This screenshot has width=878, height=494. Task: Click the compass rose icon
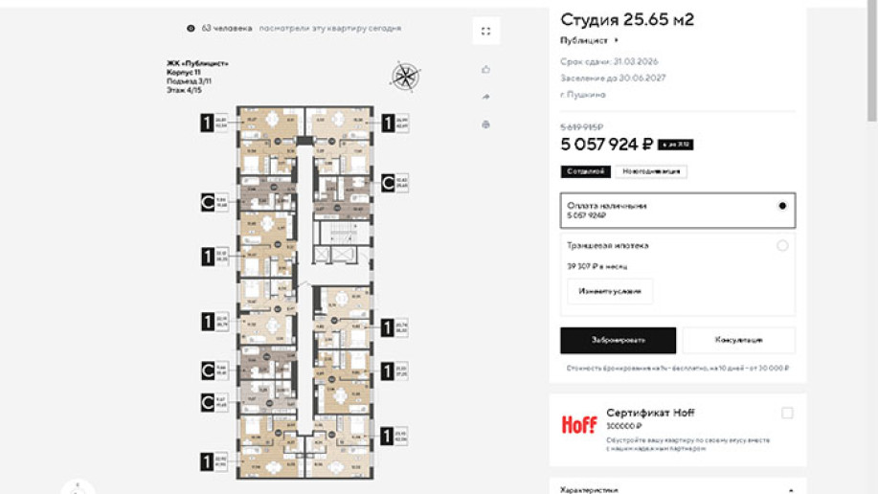tap(406, 76)
